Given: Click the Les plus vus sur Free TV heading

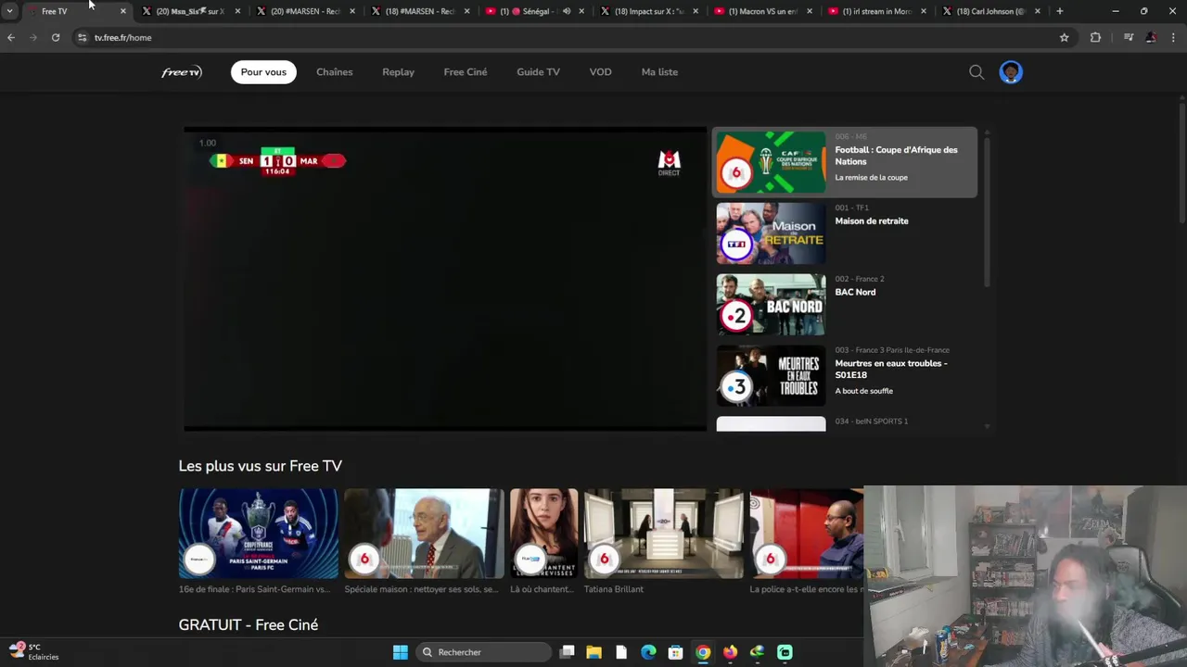Looking at the screenshot, I should click(260, 466).
